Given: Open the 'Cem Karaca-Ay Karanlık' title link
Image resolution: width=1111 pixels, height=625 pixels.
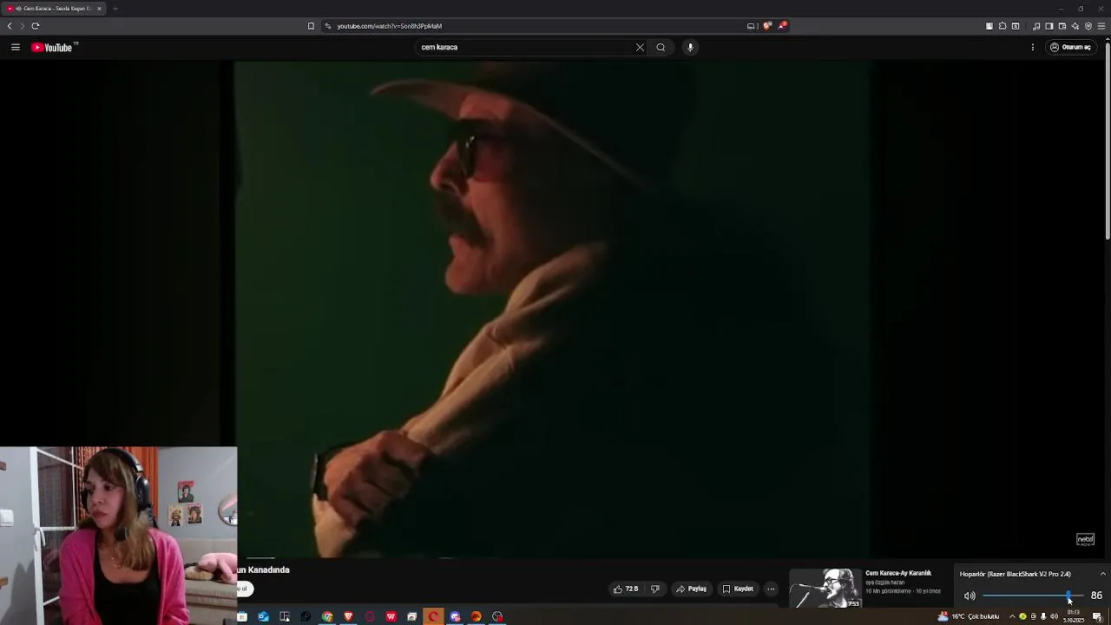Looking at the screenshot, I should pyautogui.click(x=898, y=573).
